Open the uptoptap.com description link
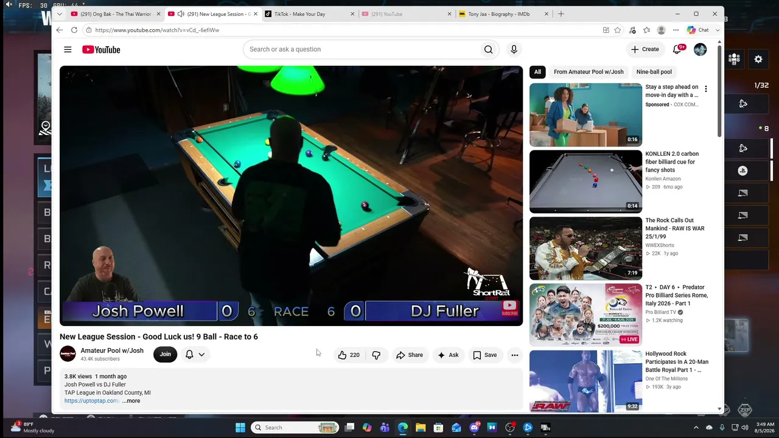Viewport: 779px width, 438px height. (x=91, y=401)
